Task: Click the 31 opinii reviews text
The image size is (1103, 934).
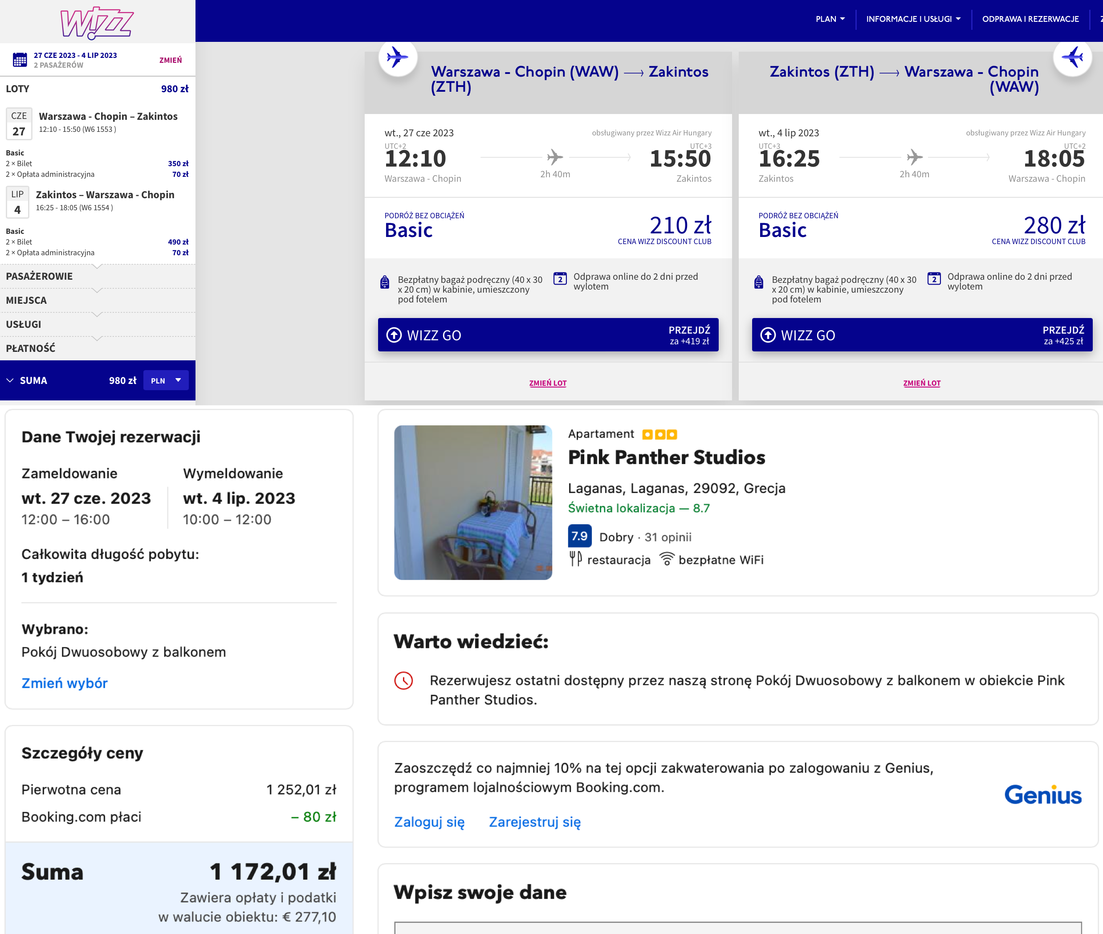Action: tap(668, 537)
